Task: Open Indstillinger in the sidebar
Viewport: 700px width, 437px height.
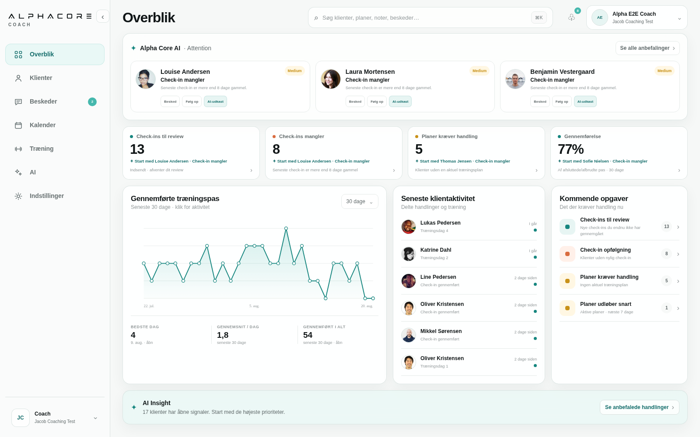Action: [x=55, y=196]
